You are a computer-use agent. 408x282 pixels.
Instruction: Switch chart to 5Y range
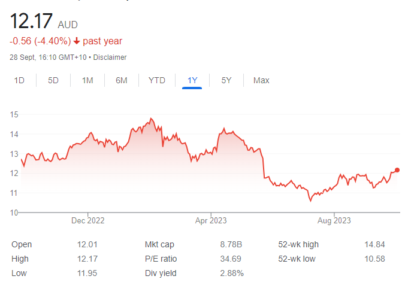[226, 80]
